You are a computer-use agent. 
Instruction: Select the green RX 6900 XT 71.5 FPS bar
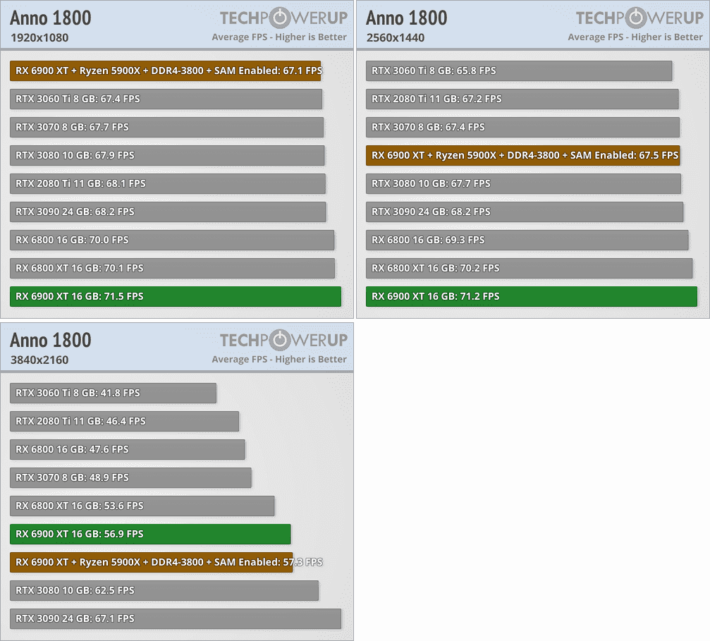pos(176,296)
